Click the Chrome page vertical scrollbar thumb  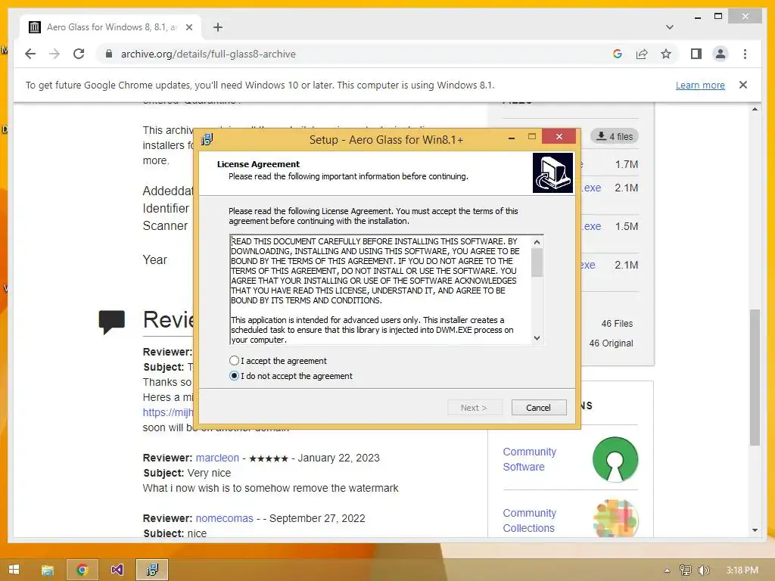[x=755, y=378]
